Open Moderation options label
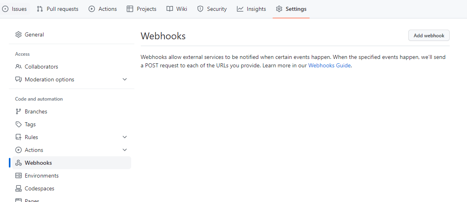The image size is (467, 202). tap(49, 79)
